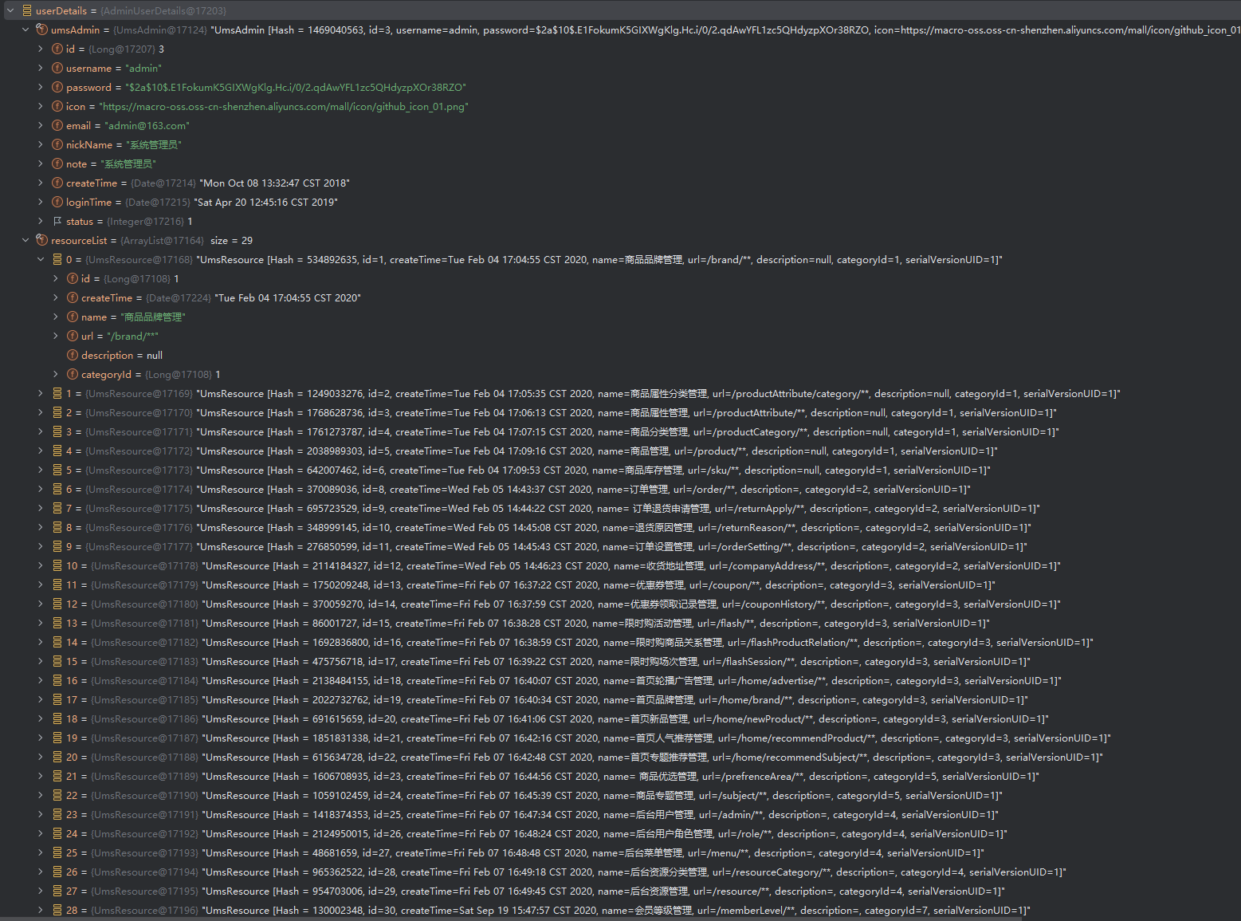Click the list icon of resourceList
Image resolution: width=1241 pixels, height=921 pixels.
(x=42, y=240)
